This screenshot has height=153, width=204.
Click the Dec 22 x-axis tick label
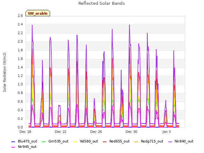tap(61, 132)
